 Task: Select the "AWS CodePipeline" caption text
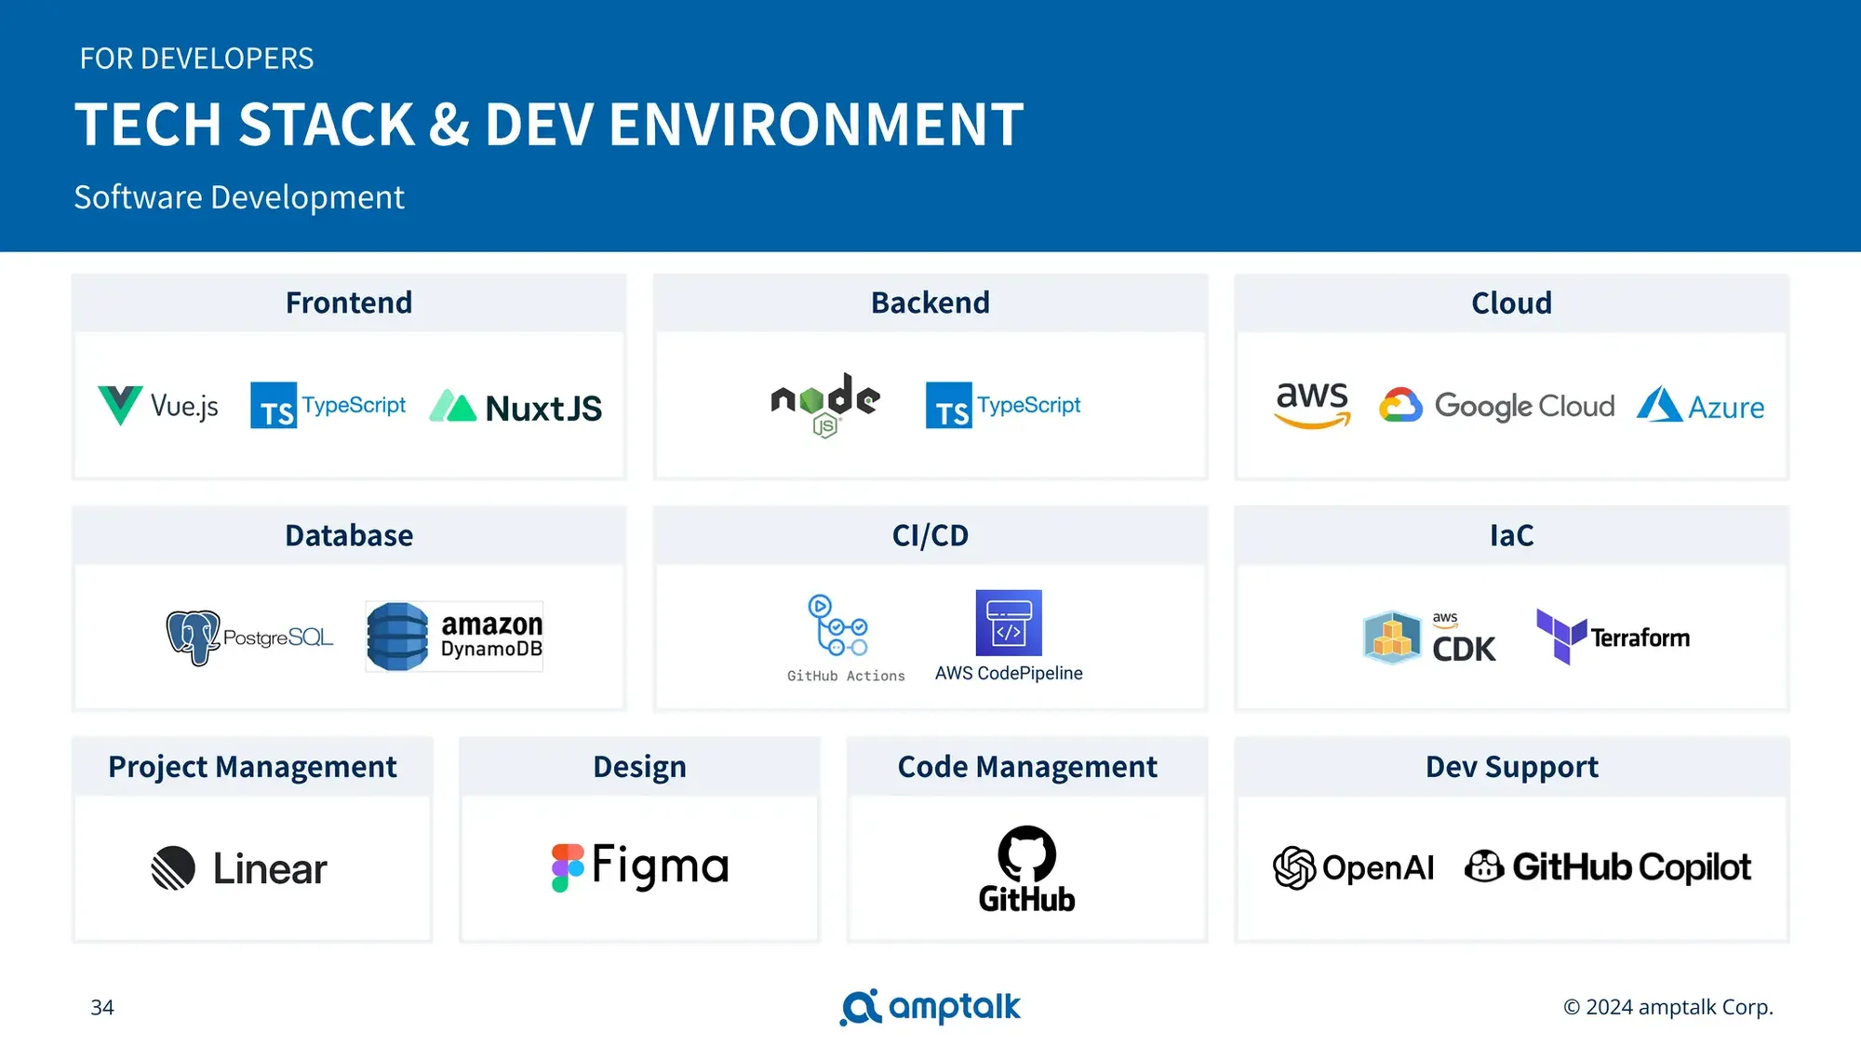pos(1009,673)
